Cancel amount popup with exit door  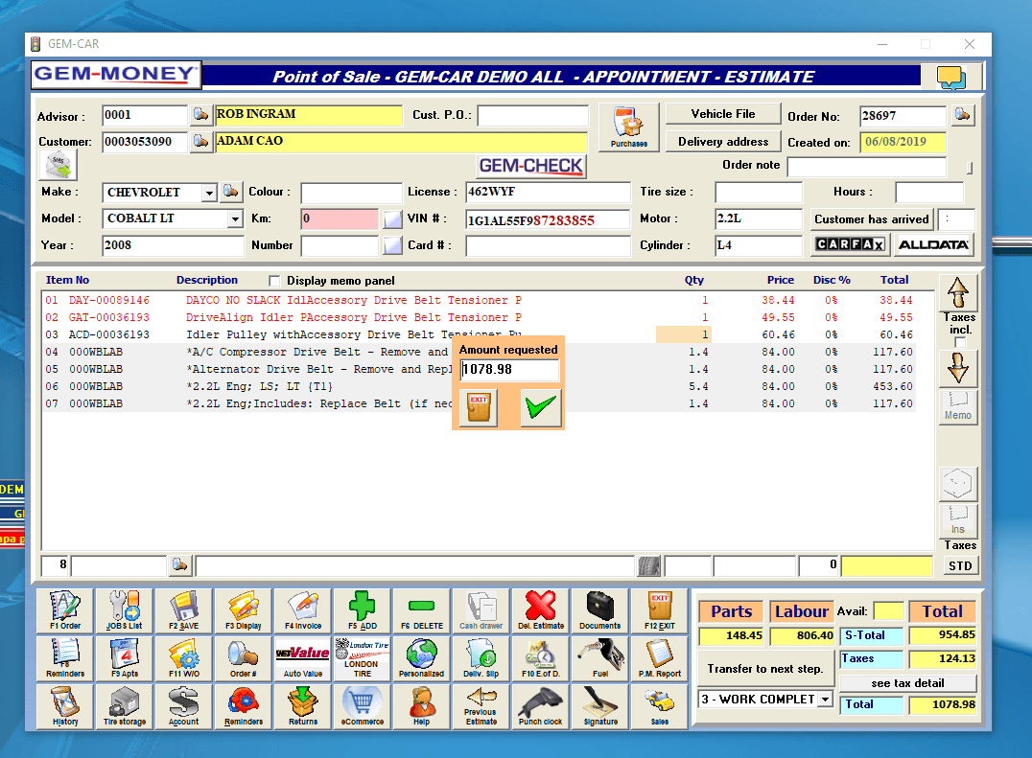(x=479, y=407)
